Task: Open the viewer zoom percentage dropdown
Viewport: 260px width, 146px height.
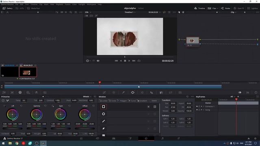Action: pyautogui.click(x=88, y=12)
